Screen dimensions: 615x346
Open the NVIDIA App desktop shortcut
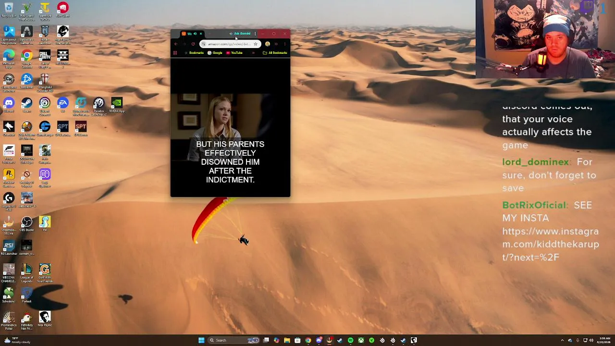click(x=117, y=105)
